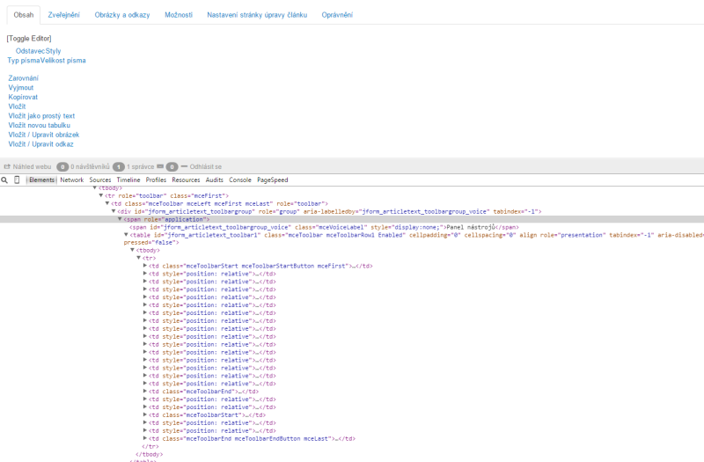The width and height of the screenshot is (704, 462).
Task: Select the span jform_articletext_toolbargroup_voice line
Action: pyautogui.click(x=324, y=227)
